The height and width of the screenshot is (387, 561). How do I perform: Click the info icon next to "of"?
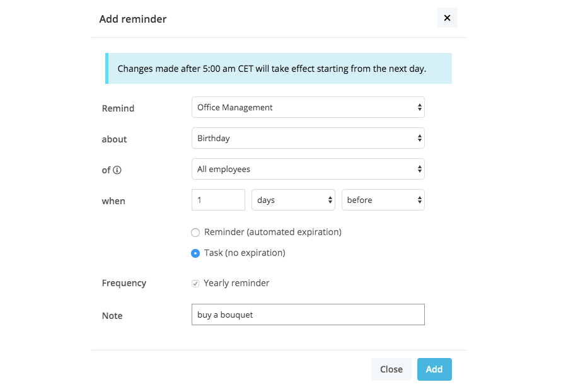click(117, 170)
